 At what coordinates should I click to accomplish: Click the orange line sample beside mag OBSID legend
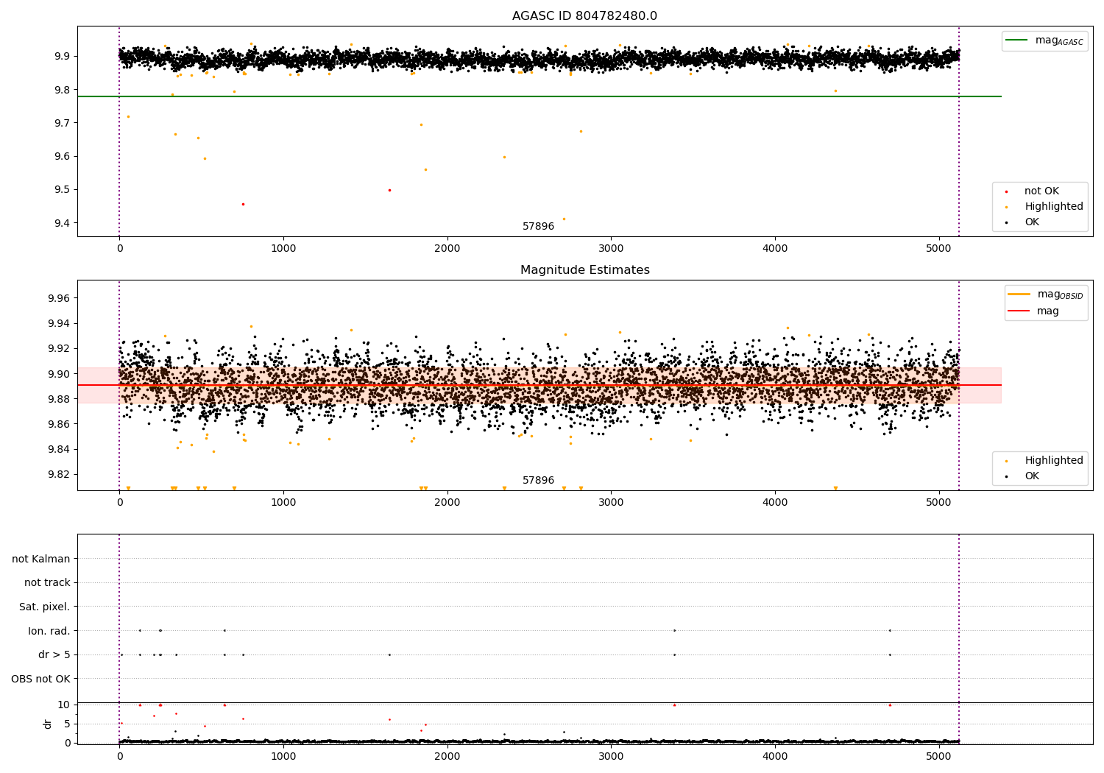(x=1019, y=294)
